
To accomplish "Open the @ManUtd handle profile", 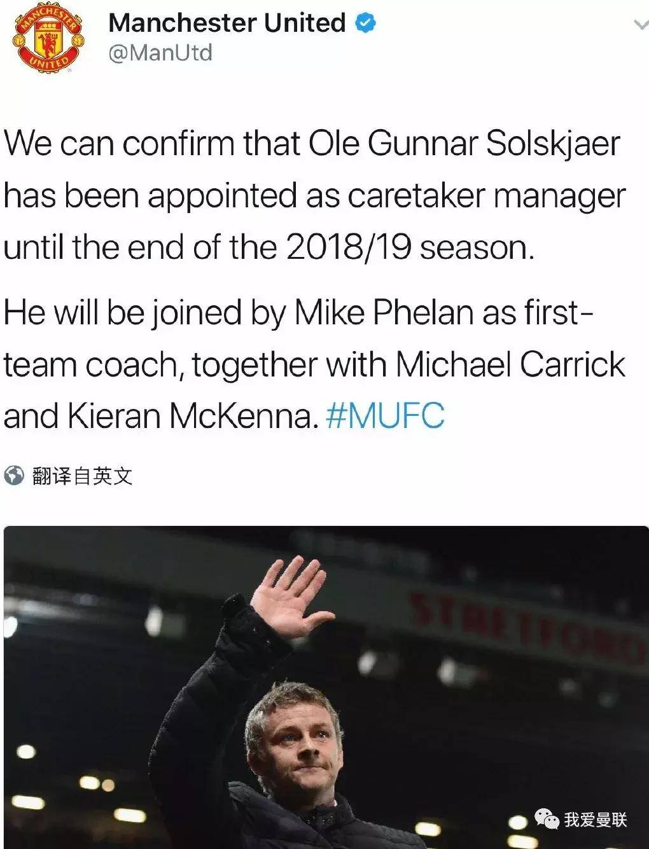I will (160, 53).
